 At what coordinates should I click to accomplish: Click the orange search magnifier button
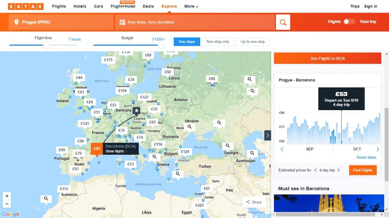283,22
